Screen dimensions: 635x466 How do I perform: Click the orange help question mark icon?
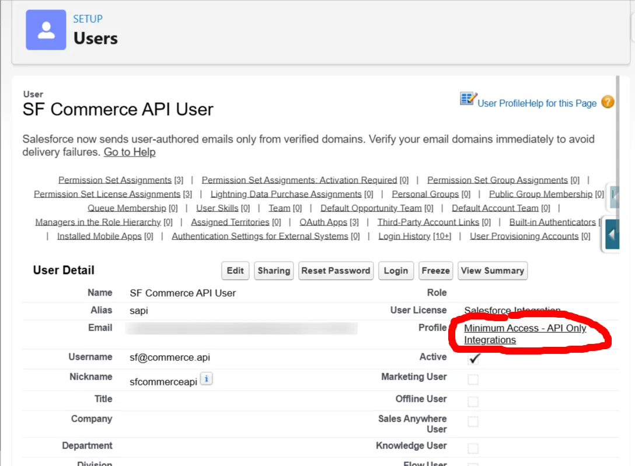(608, 102)
